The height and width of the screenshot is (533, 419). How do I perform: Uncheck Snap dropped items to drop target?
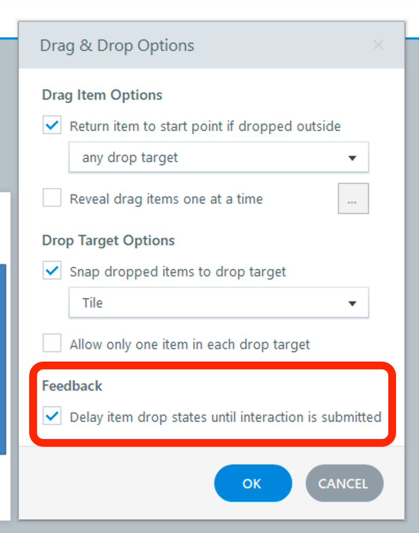(x=52, y=271)
